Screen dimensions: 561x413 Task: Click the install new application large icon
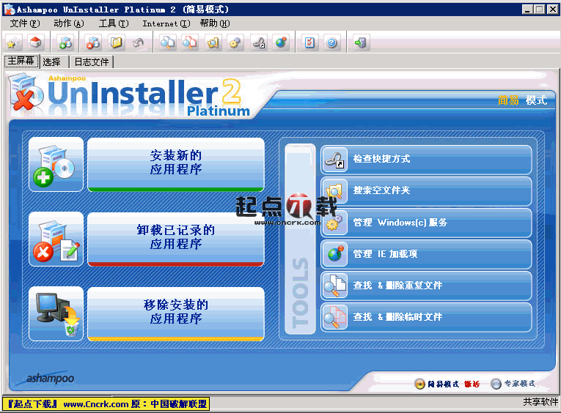[x=56, y=165]
